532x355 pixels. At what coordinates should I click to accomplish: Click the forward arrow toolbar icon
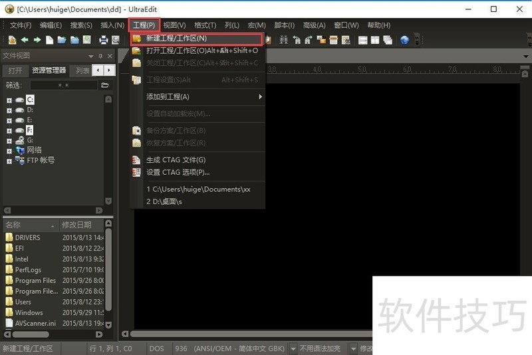click(37, 40)
